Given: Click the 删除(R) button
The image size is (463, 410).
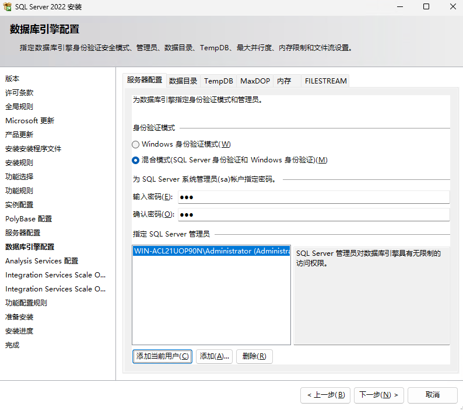Looking at the screenshot, I should (x=254, y=356).
